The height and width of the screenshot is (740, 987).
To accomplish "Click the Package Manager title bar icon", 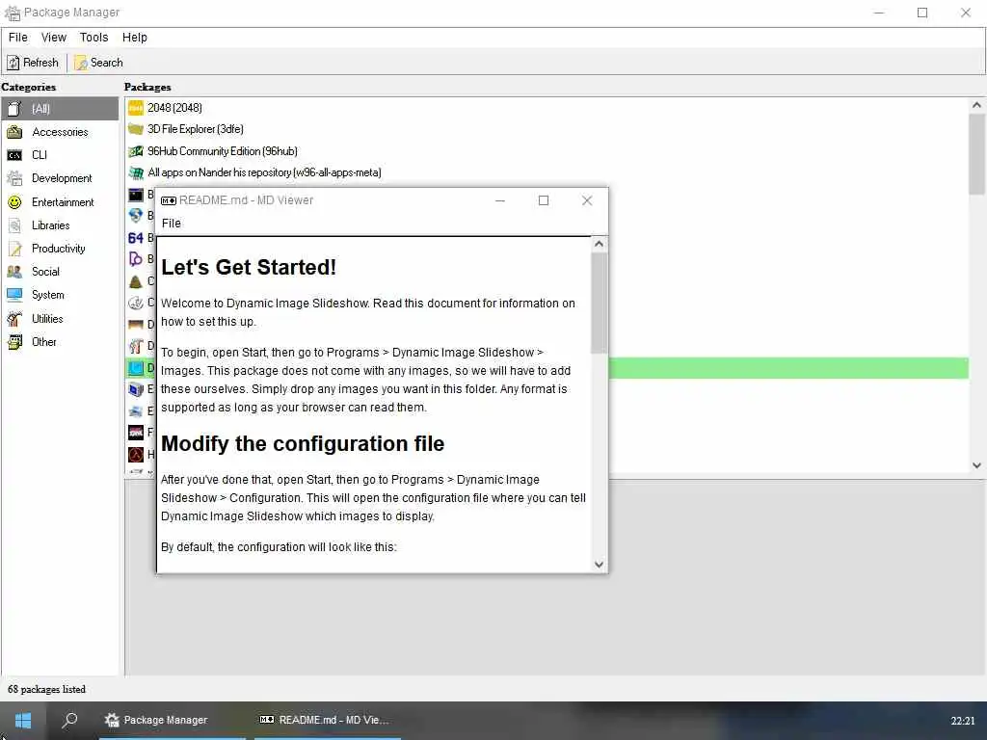I will click(13, 13).
